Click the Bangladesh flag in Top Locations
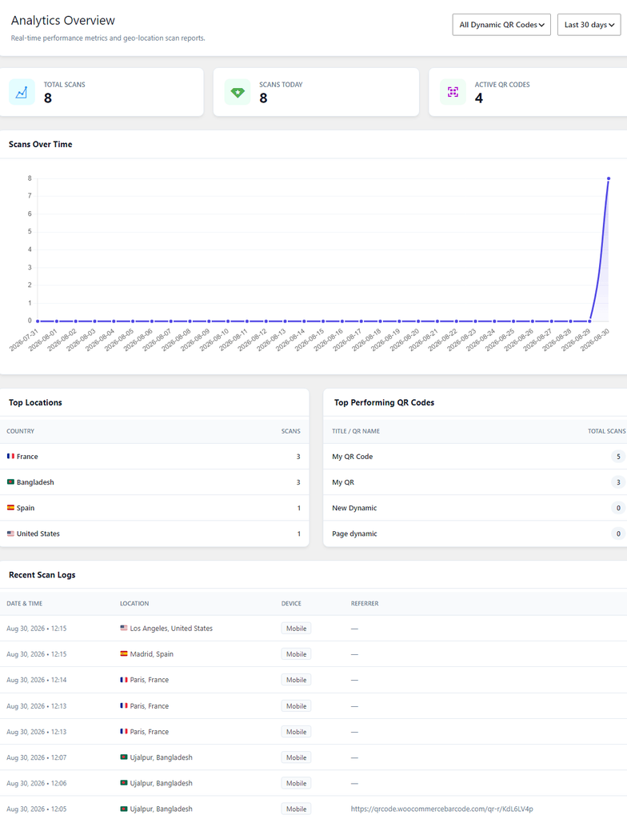 point(10,481)
